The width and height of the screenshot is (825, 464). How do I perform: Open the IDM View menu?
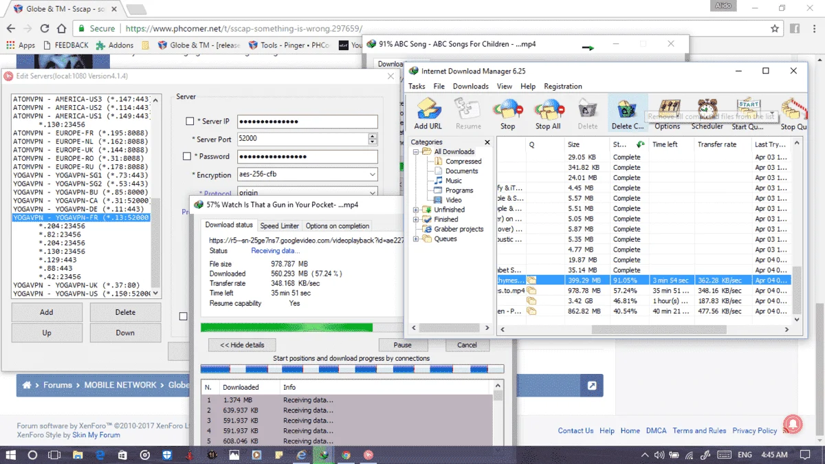pos(505,87)
